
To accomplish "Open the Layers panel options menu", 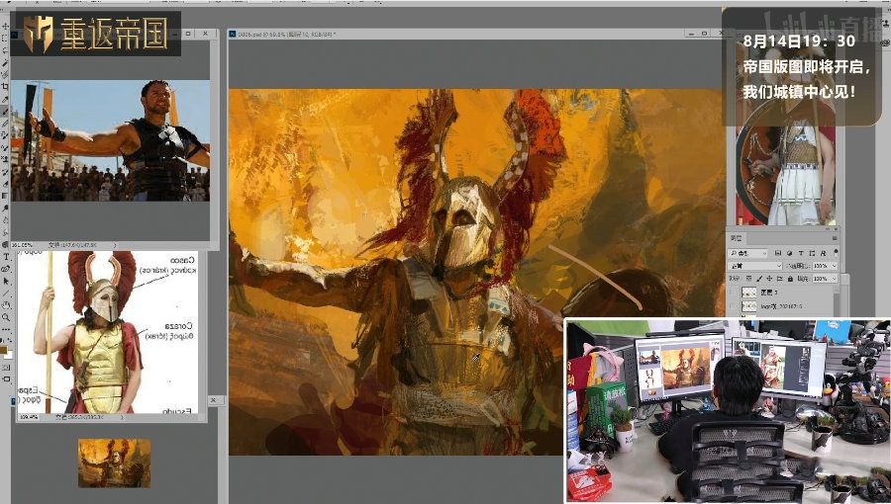I will pos(835,238).
